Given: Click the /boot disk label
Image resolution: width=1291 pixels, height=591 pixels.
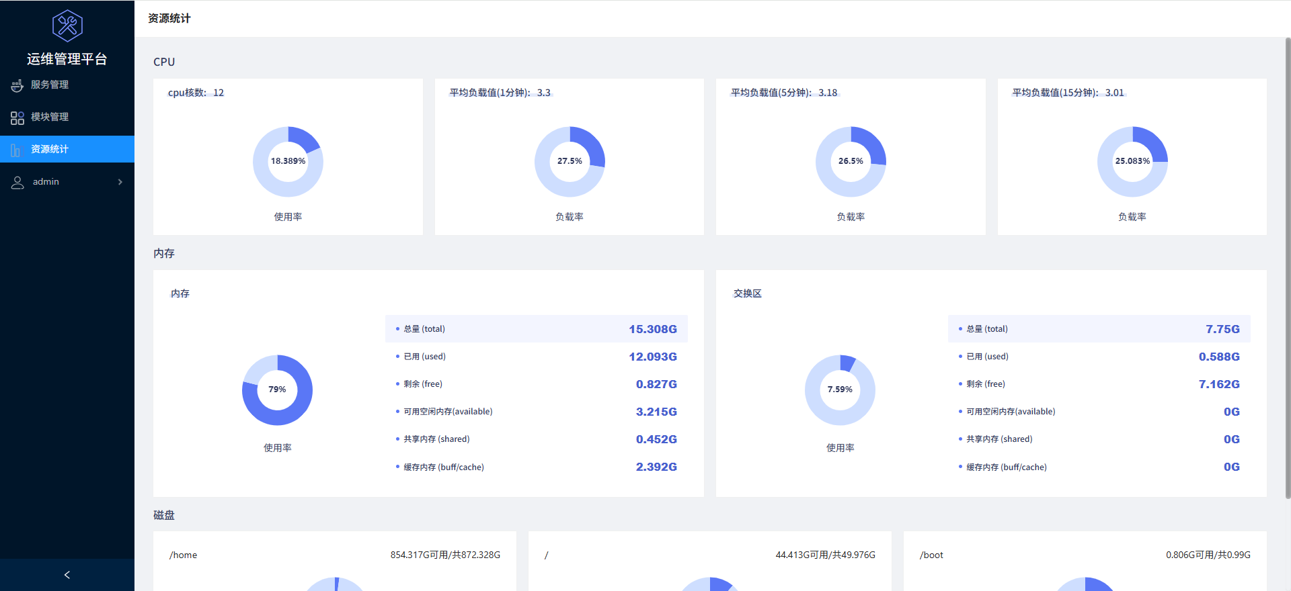Looking at the screenshot, I should 931,555.
